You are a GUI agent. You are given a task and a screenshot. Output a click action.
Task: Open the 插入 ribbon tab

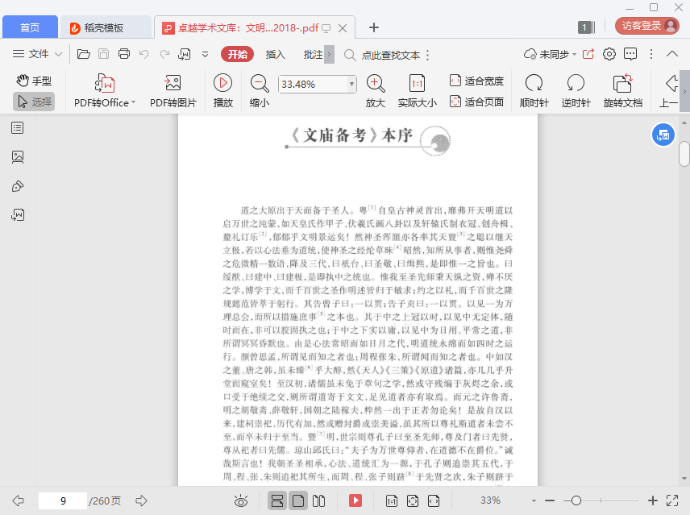point(276,54)
